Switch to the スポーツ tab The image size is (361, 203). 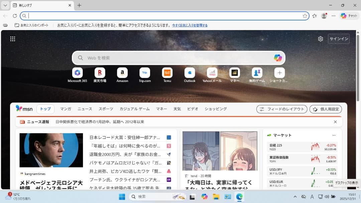(x=106, y=109)
